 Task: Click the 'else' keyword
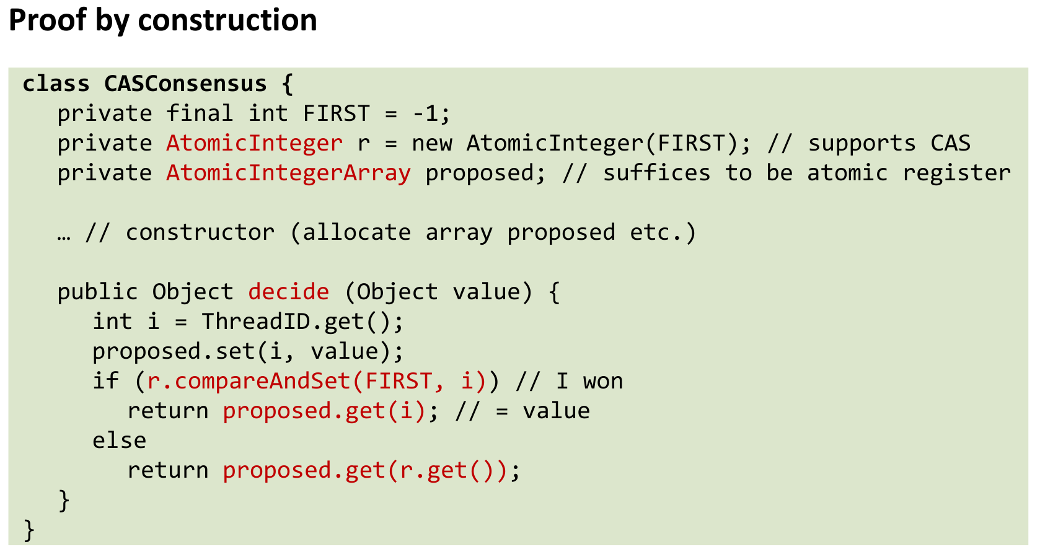coord(119,441)
